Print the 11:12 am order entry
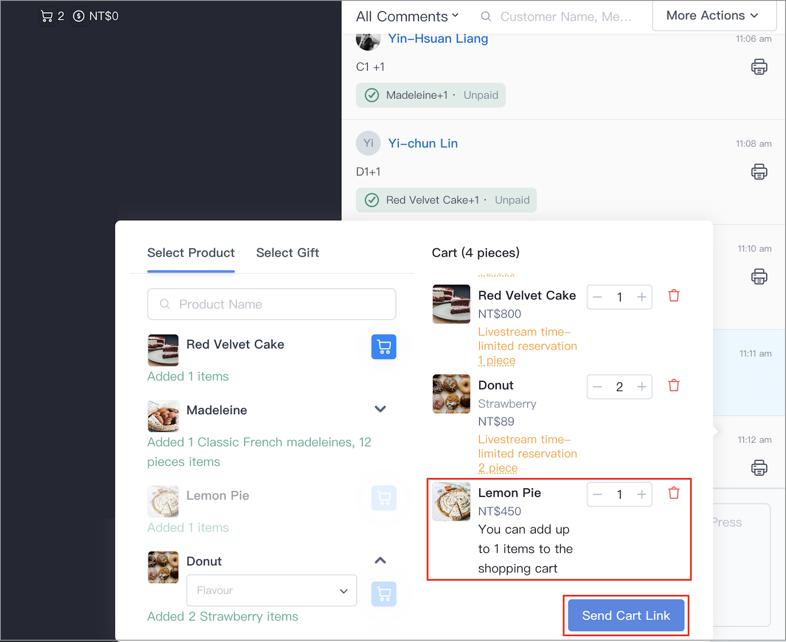786x642 pixels. [x=759, y=467]
